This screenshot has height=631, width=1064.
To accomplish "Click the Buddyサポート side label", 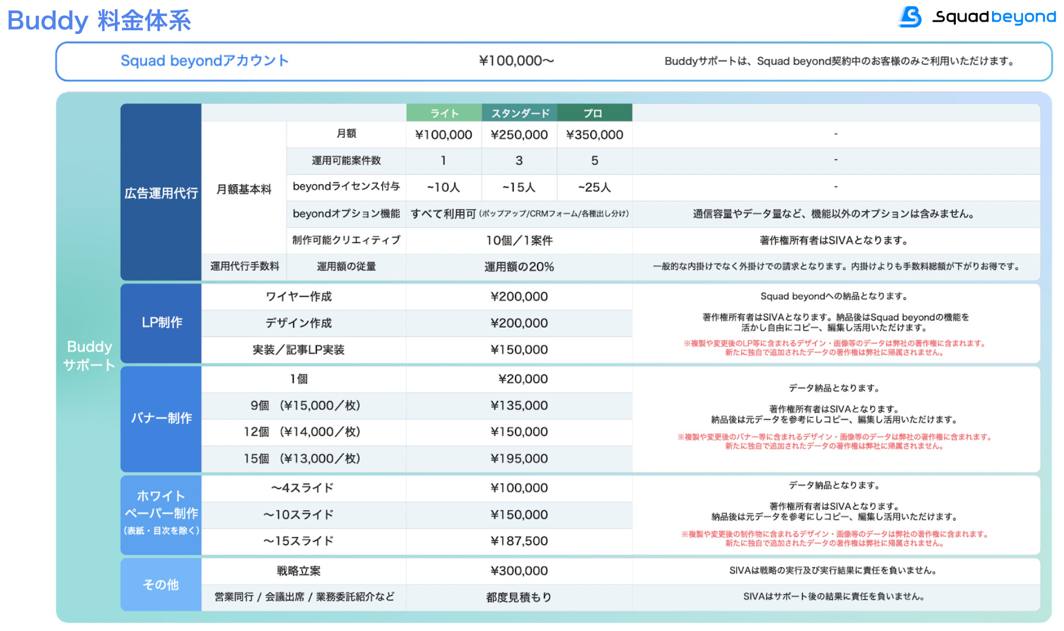I will click(89, 356).
